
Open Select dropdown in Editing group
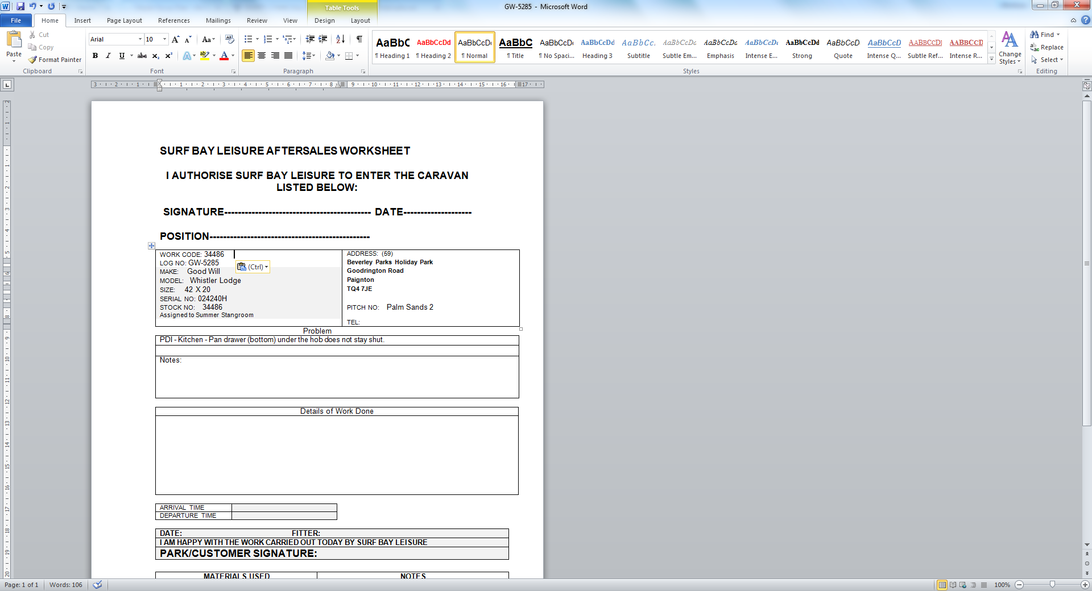(1047, 60)
